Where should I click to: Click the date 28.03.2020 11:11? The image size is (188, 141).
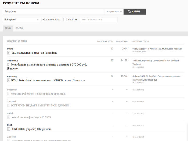[x=138, y=125]
